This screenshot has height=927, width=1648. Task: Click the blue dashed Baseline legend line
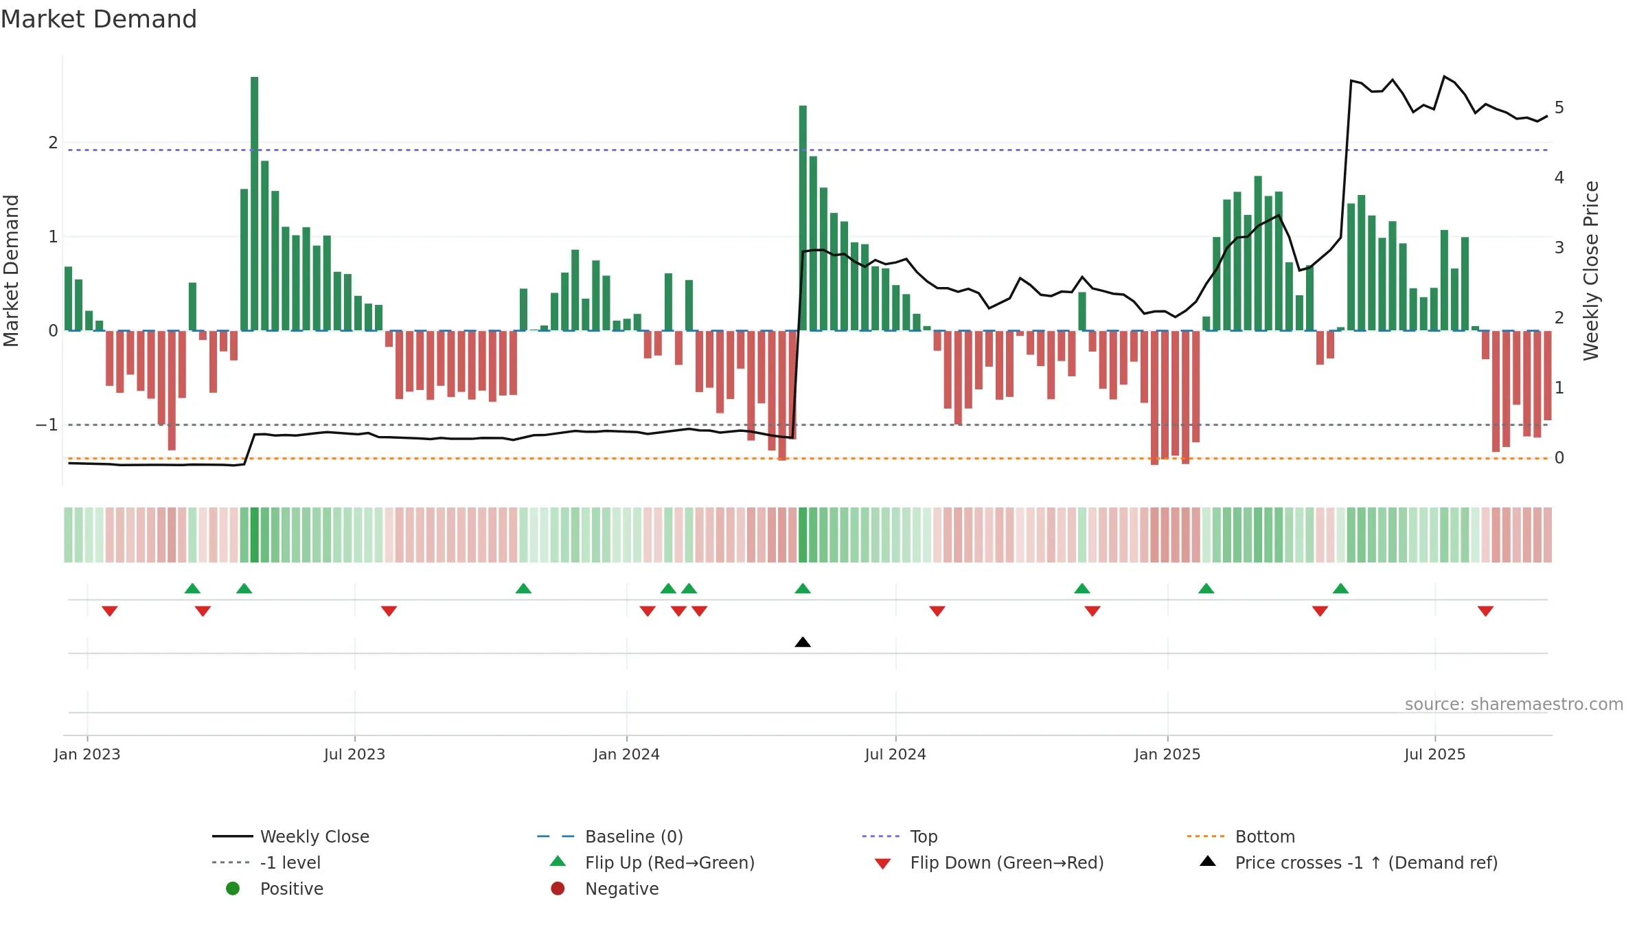point(556,836)
